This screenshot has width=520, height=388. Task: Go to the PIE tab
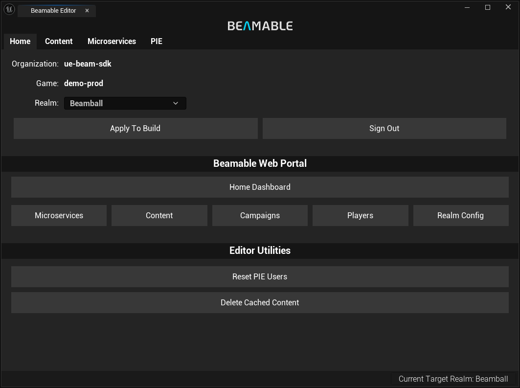(157, 42)
